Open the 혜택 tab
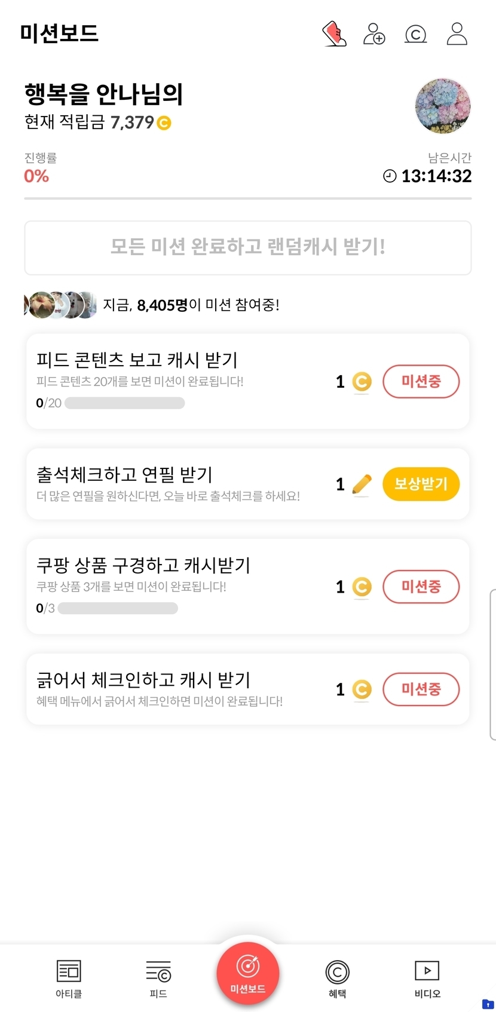Screen dimensions: 496x1012 click(337, 979)
